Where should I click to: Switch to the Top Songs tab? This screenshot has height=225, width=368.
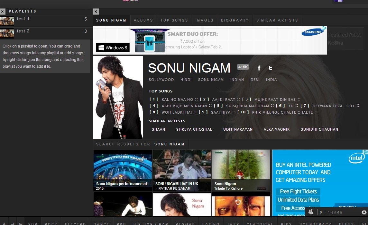tap(174, 20)
